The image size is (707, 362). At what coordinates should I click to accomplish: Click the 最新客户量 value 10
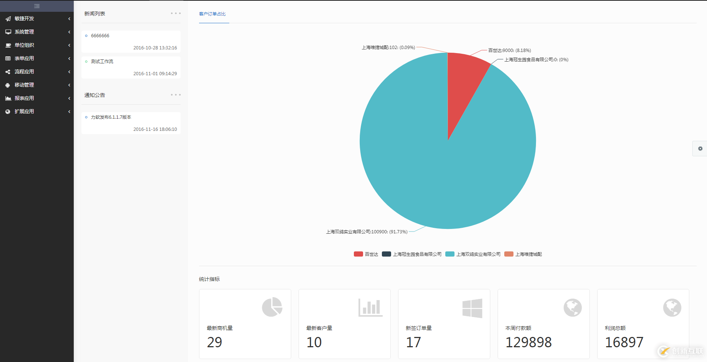(x=314, y=342)
